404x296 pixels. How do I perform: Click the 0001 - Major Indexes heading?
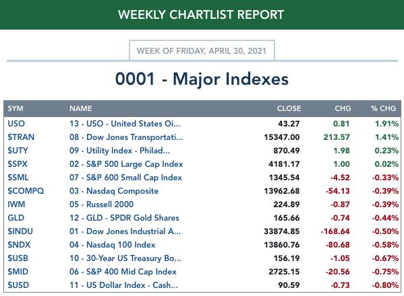click(202, 79)
